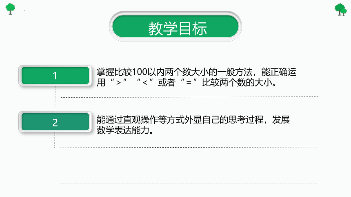Click the number 100 in the first objective
The image size is (351, 197).
pyautogui.click(x=140, y=72)
